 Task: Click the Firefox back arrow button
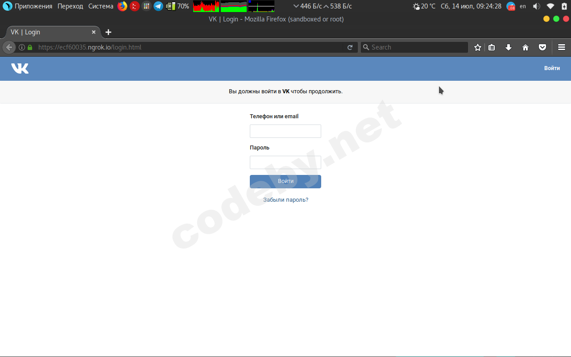click(x=9, y=47)
